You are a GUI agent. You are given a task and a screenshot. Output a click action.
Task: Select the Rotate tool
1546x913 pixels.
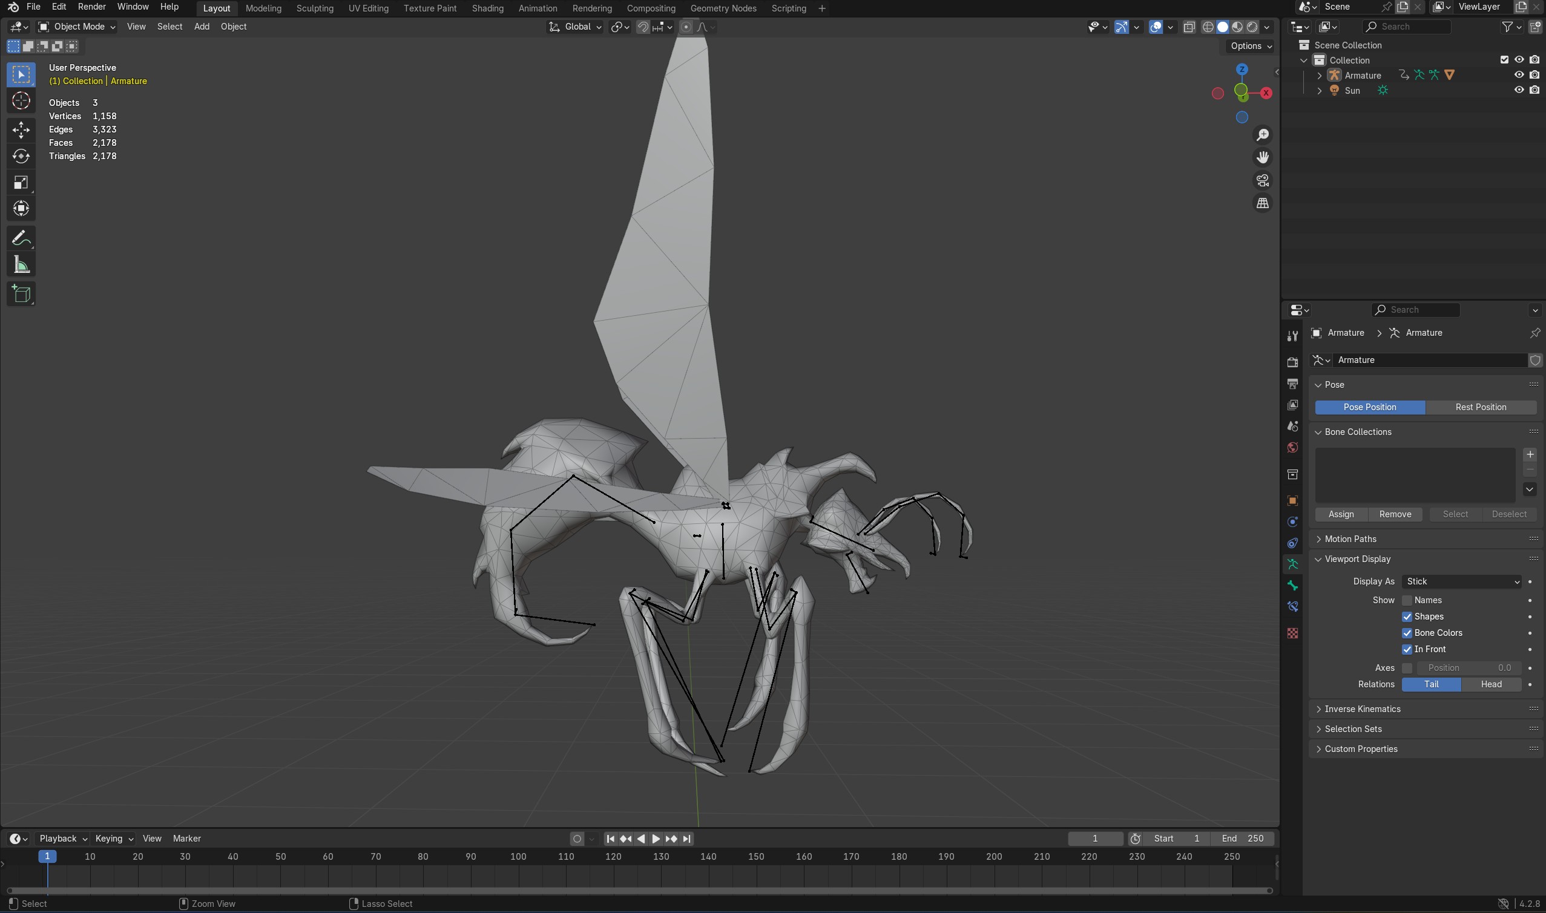[21, 156]
